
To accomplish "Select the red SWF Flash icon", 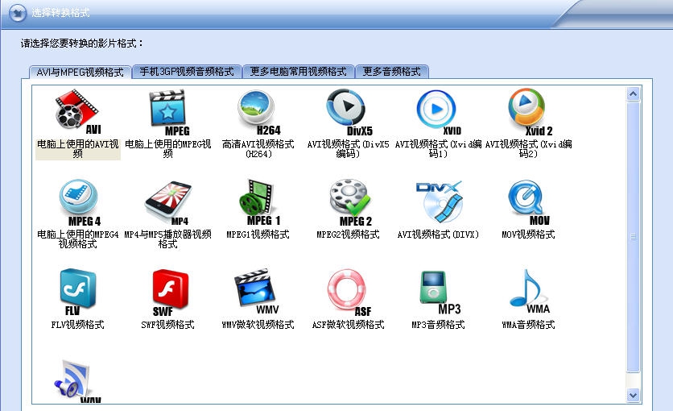I will point(170,293).
